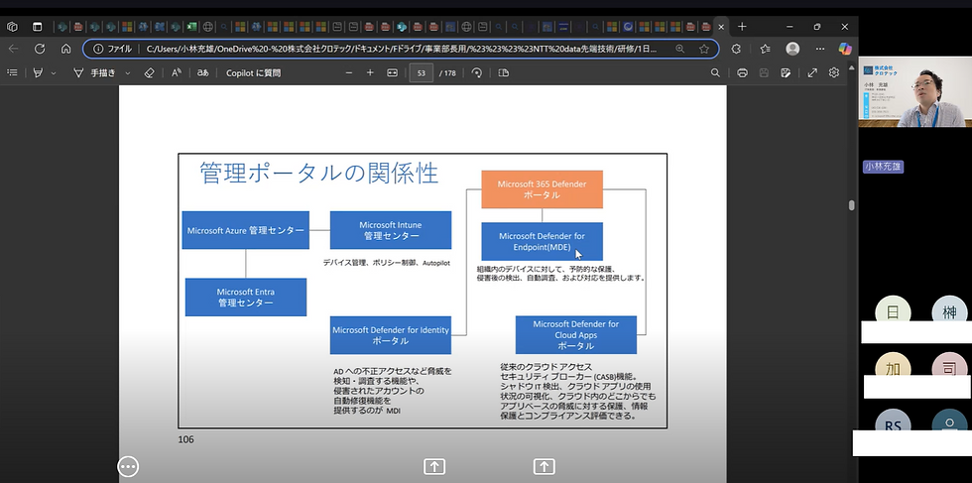972x483 pixels.
Task: Click Microsoft Defender for Endpoint(MDE) box
Action: pos(542,241)
